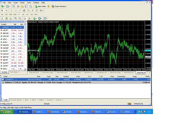
Task: Toggle the Data Window crosshair-target icon
Action: pos(18,6)
